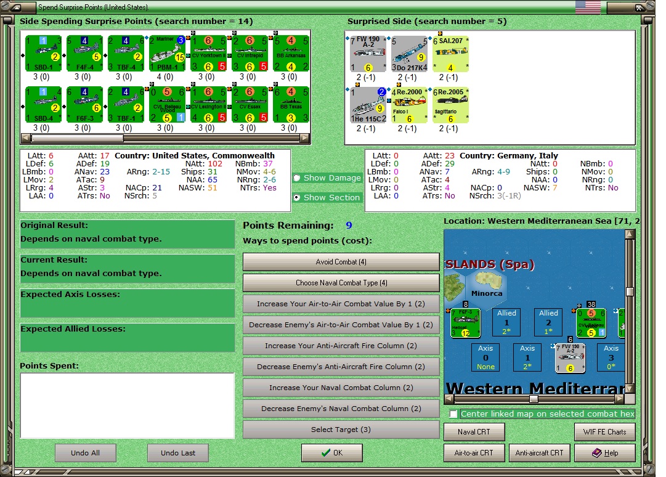This screenshot has width=666, height=477.
Task: Select the CV Intrepid carrier counter
Action: [x=250, y=54]
